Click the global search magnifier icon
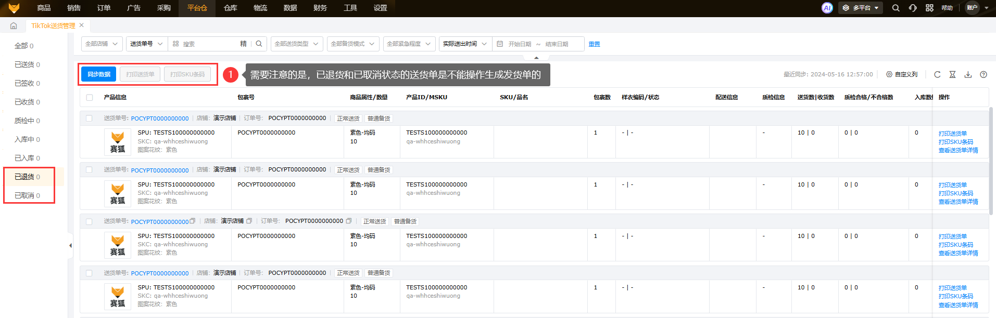The image size is (996, 318). click(896, 8)
